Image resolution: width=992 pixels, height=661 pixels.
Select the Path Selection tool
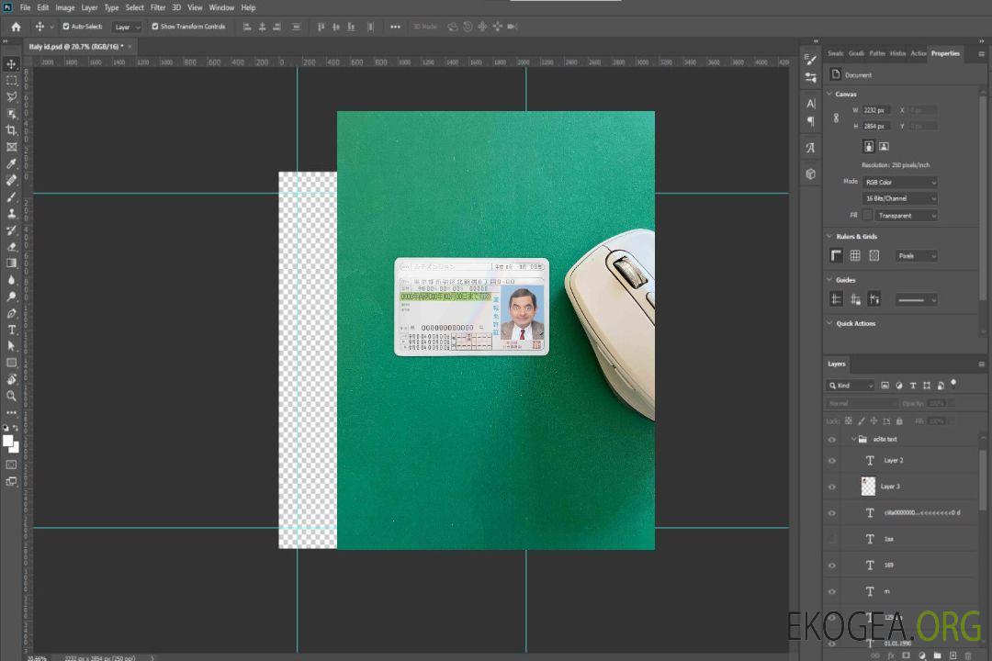tap(11, 346)
